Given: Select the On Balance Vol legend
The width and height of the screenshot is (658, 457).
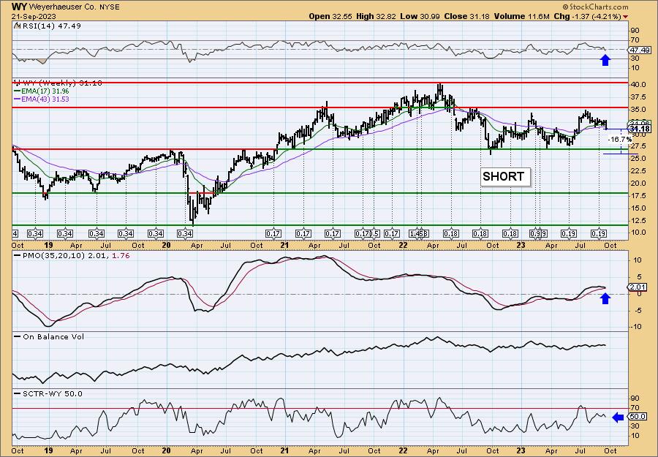Looking at the screenshot, I should (x=50, y=336).
